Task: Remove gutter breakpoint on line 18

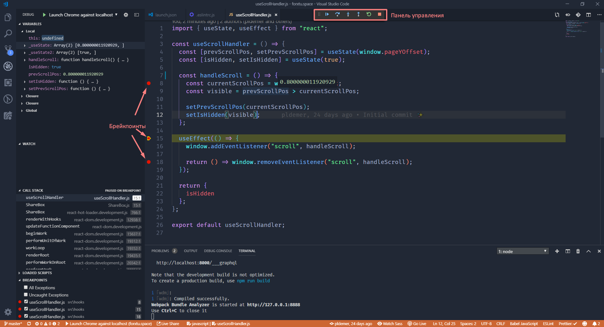Action: (x=149, y=162)
